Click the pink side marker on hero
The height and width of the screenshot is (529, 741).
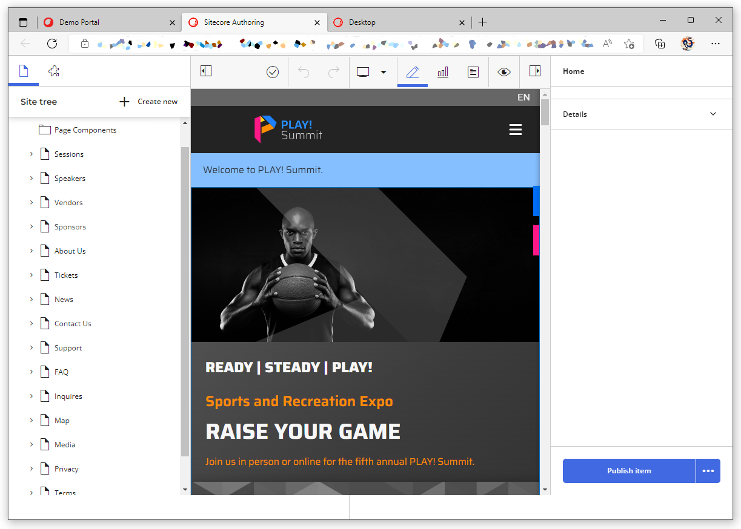[x=536, y=240]
